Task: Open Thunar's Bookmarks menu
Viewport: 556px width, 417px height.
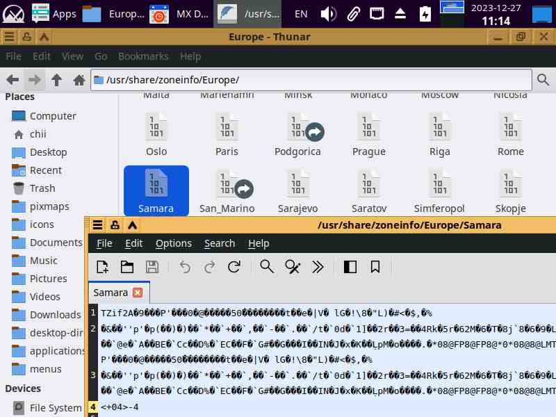Action: pyautogui.click(x=143, y=56)
